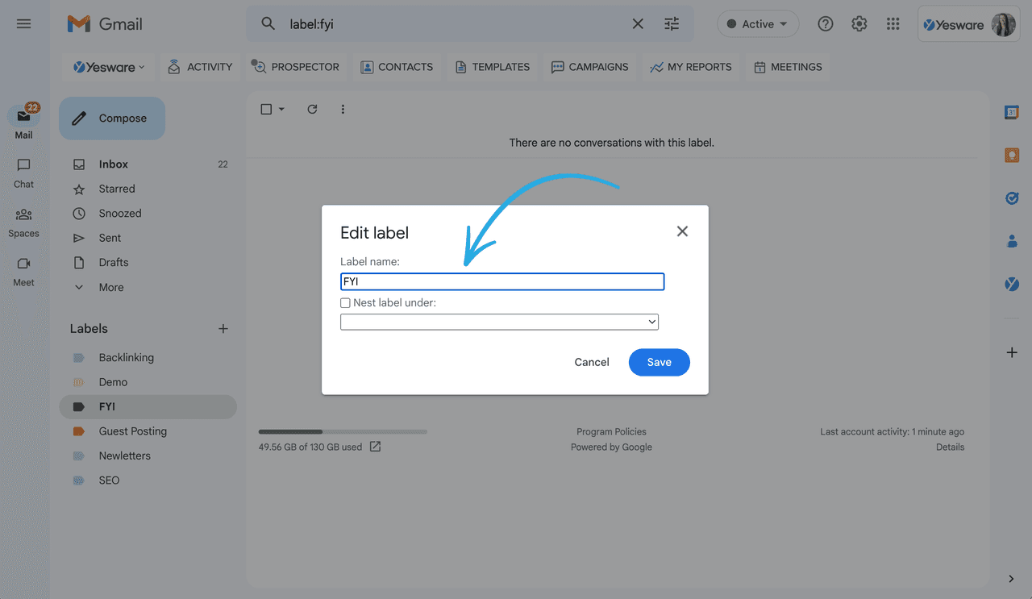This screenshot has height=599, width=1032.
Task: Cancel the Edit label dialog
Action: point(591,362)
